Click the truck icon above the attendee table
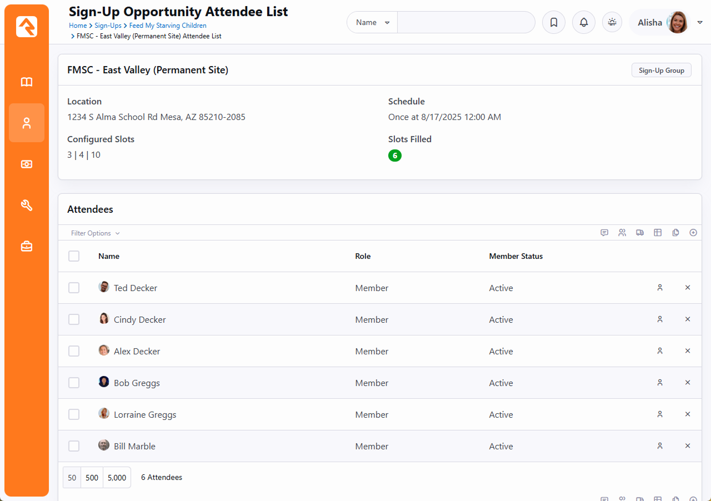The image size is (711, 501). point(640,233)
